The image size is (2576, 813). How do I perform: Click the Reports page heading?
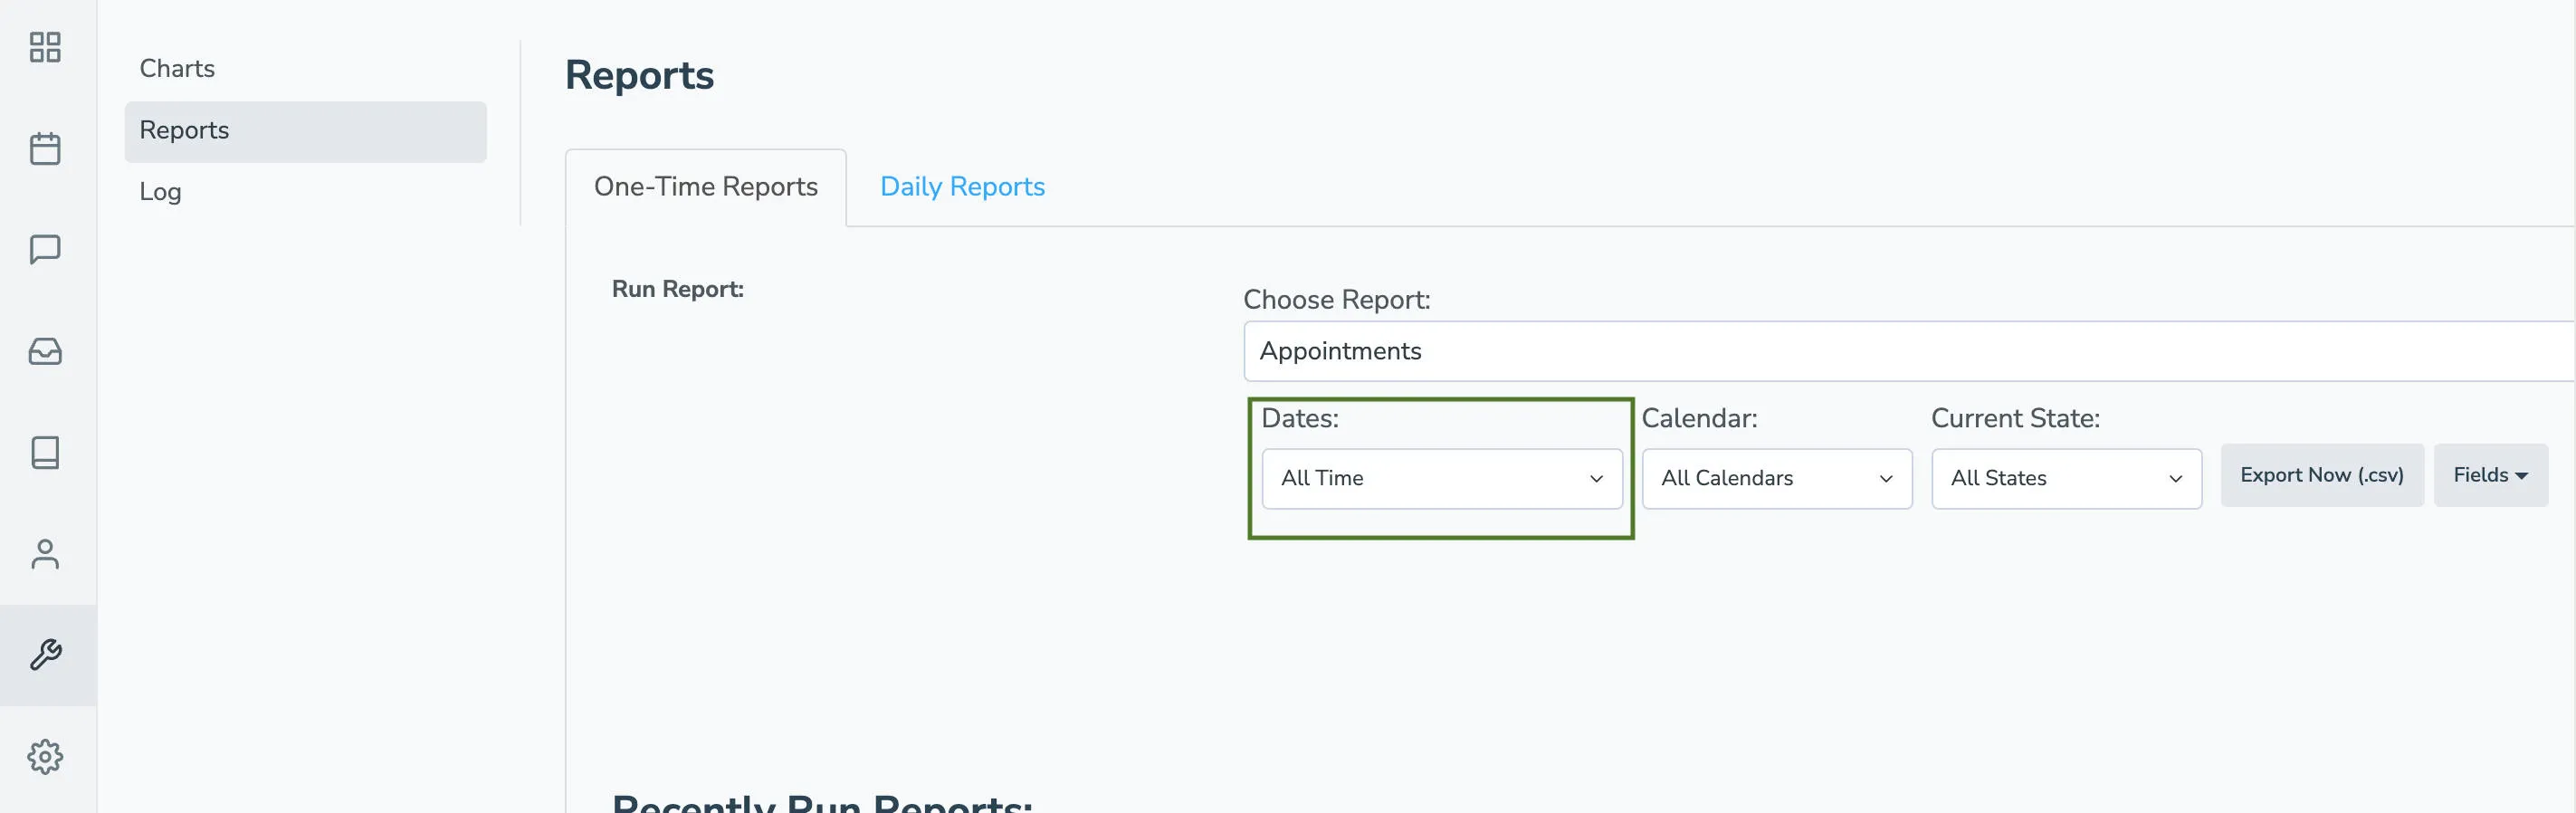(x=639, y=75)
